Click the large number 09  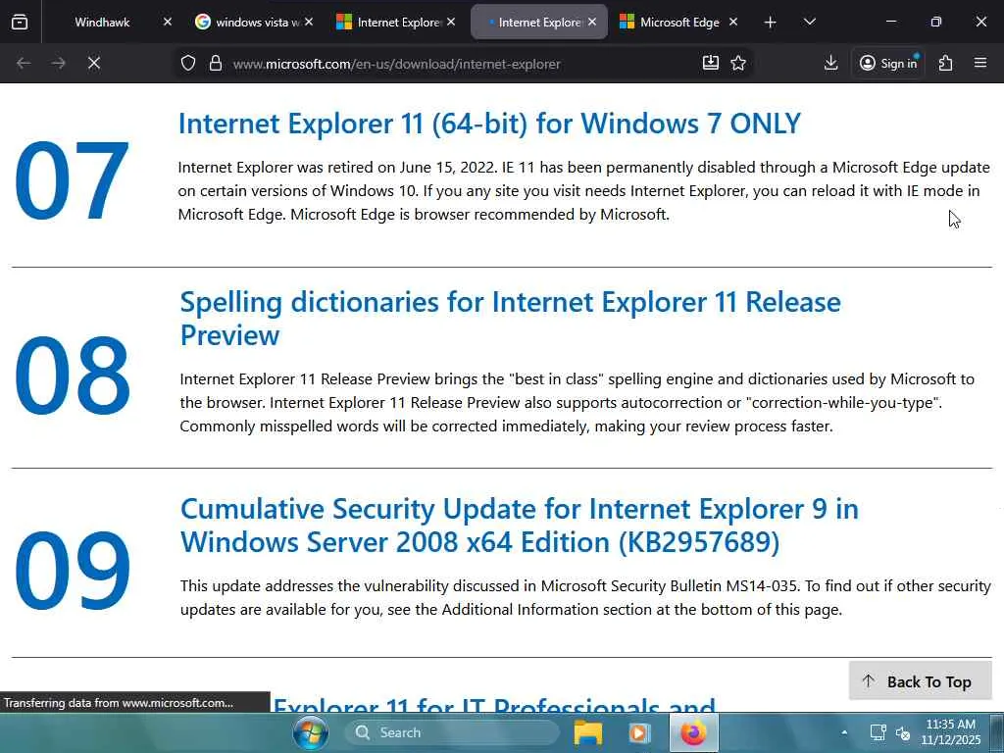click(x=72, y=570)
